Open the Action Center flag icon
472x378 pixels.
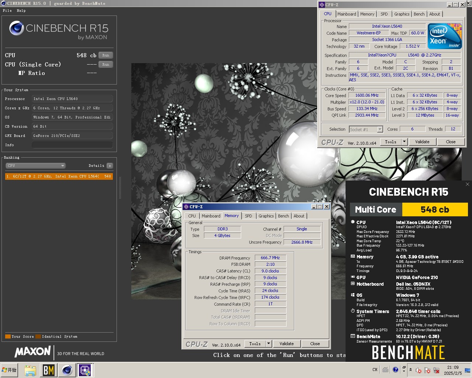[427, 370]
